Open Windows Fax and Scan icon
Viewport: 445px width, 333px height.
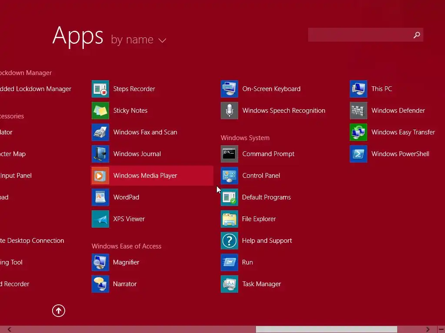coord(100,132)
